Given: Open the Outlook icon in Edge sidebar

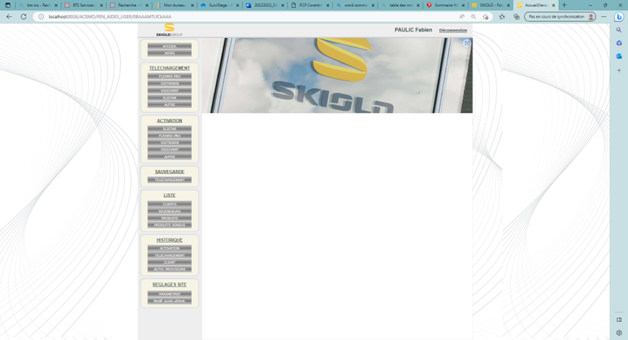Looking at the screenshot, I should point(619,56).
